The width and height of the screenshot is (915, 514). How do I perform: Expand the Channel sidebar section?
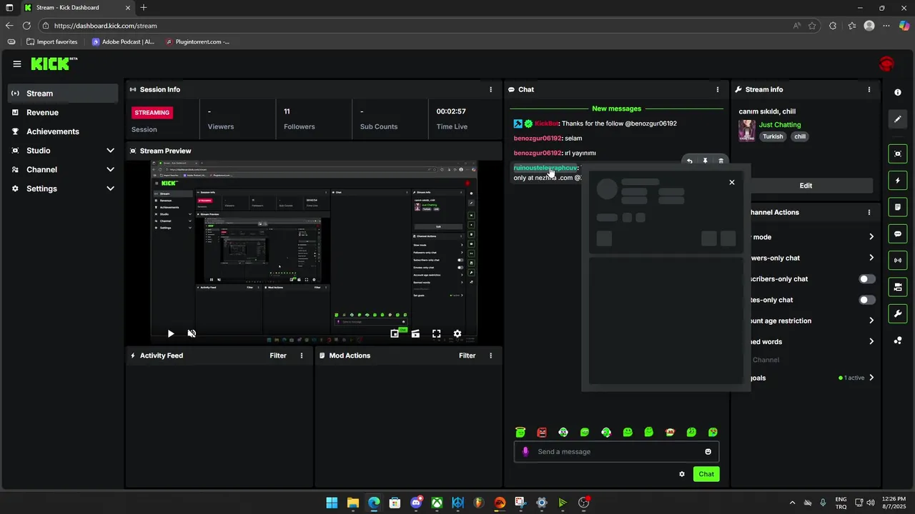110,170
